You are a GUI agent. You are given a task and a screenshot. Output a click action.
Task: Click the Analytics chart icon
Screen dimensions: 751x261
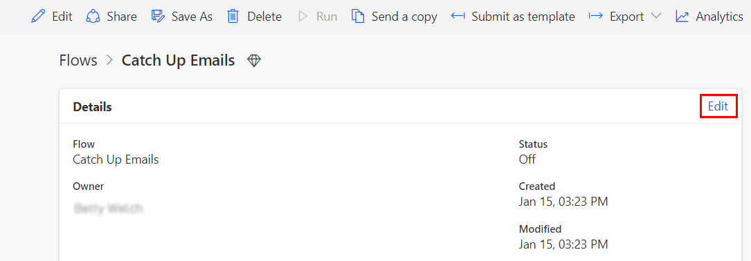point(682,17)
